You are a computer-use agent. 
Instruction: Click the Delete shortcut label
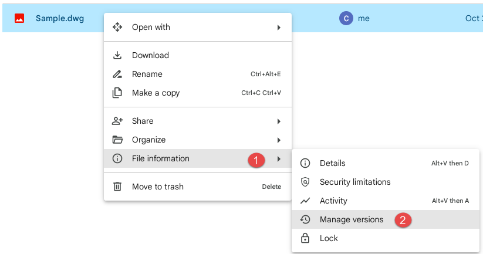[271, 187]
